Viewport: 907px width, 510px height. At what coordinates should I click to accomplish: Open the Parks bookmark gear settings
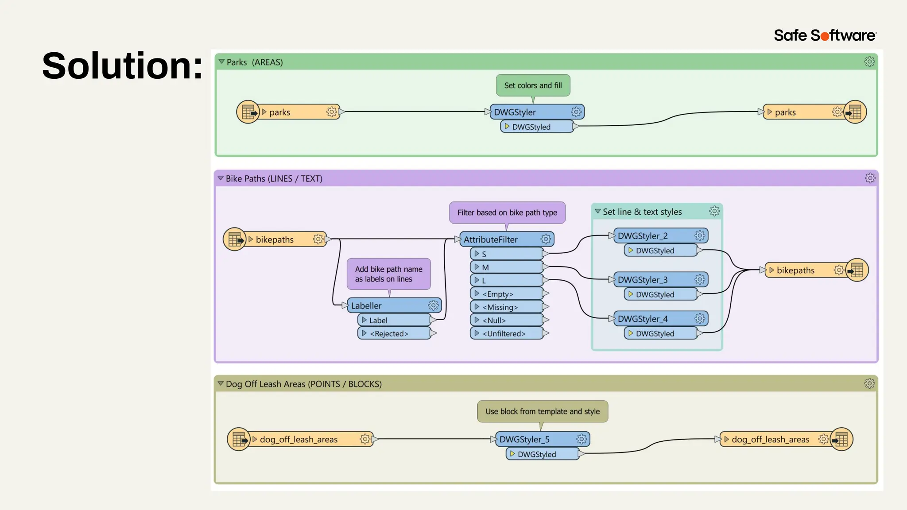(869, 62)
